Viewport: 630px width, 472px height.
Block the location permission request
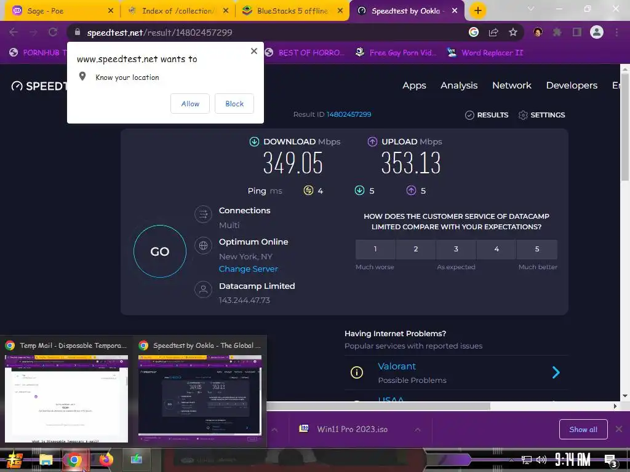(x=234, y=103)
